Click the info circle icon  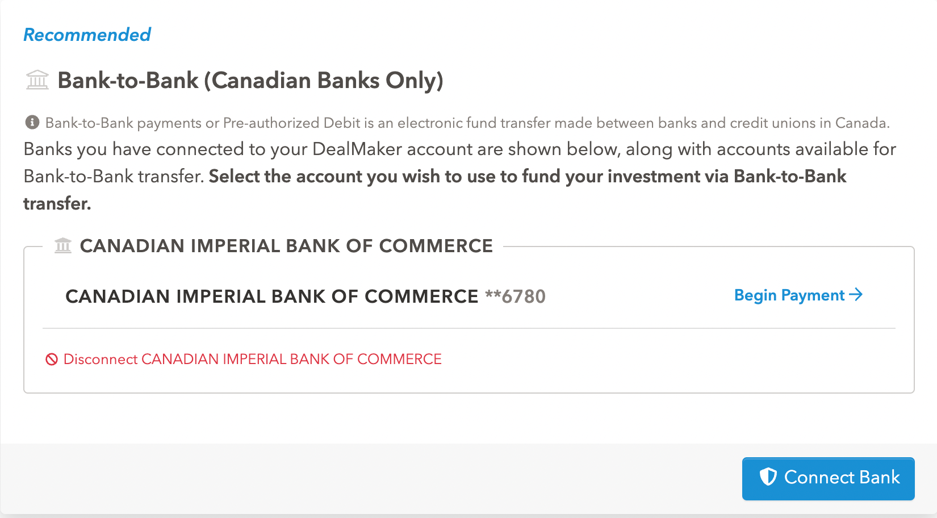click(x=32, y=122)
